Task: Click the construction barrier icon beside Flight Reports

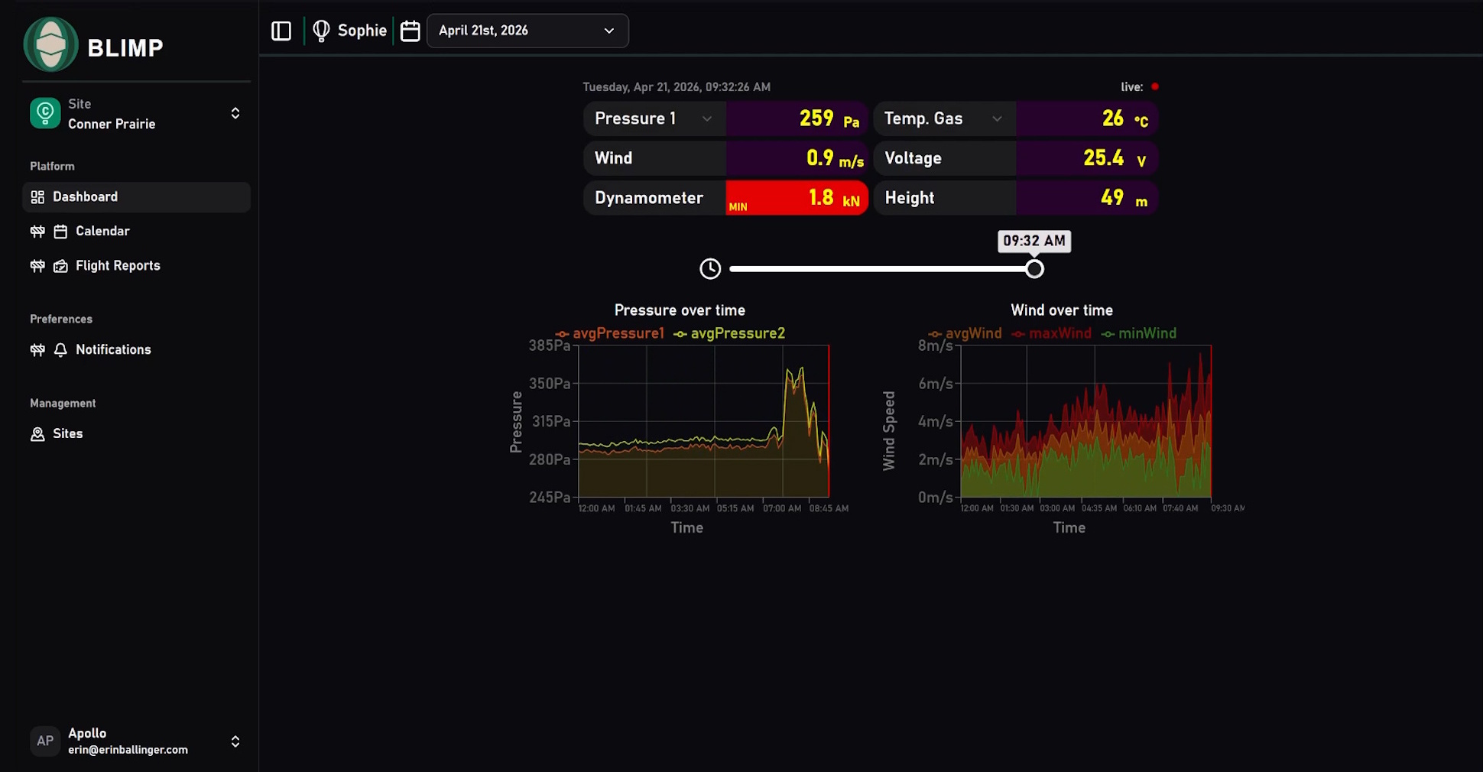Action: pos(37,266)
